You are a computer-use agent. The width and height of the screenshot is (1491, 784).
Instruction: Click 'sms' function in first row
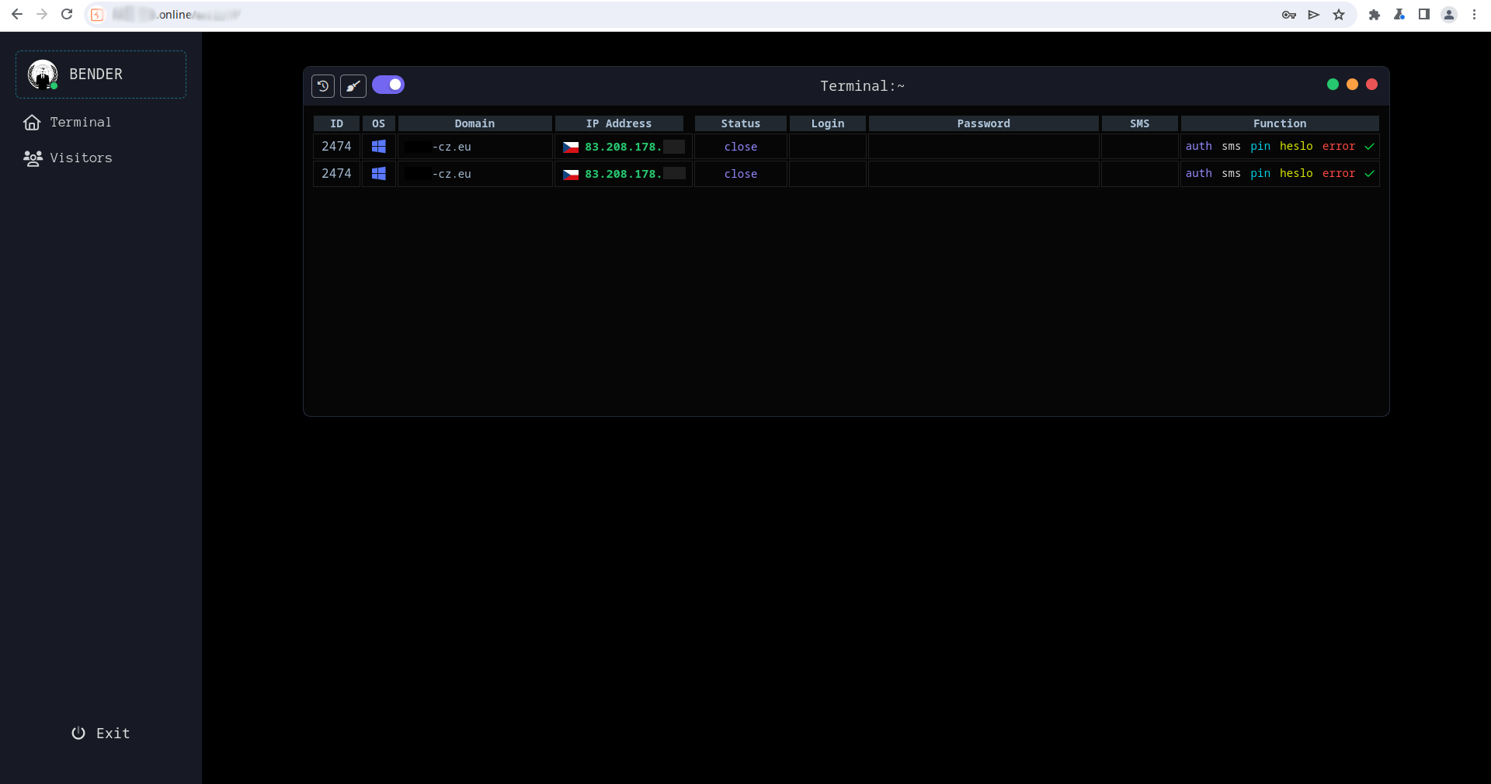click(1231, 146)
